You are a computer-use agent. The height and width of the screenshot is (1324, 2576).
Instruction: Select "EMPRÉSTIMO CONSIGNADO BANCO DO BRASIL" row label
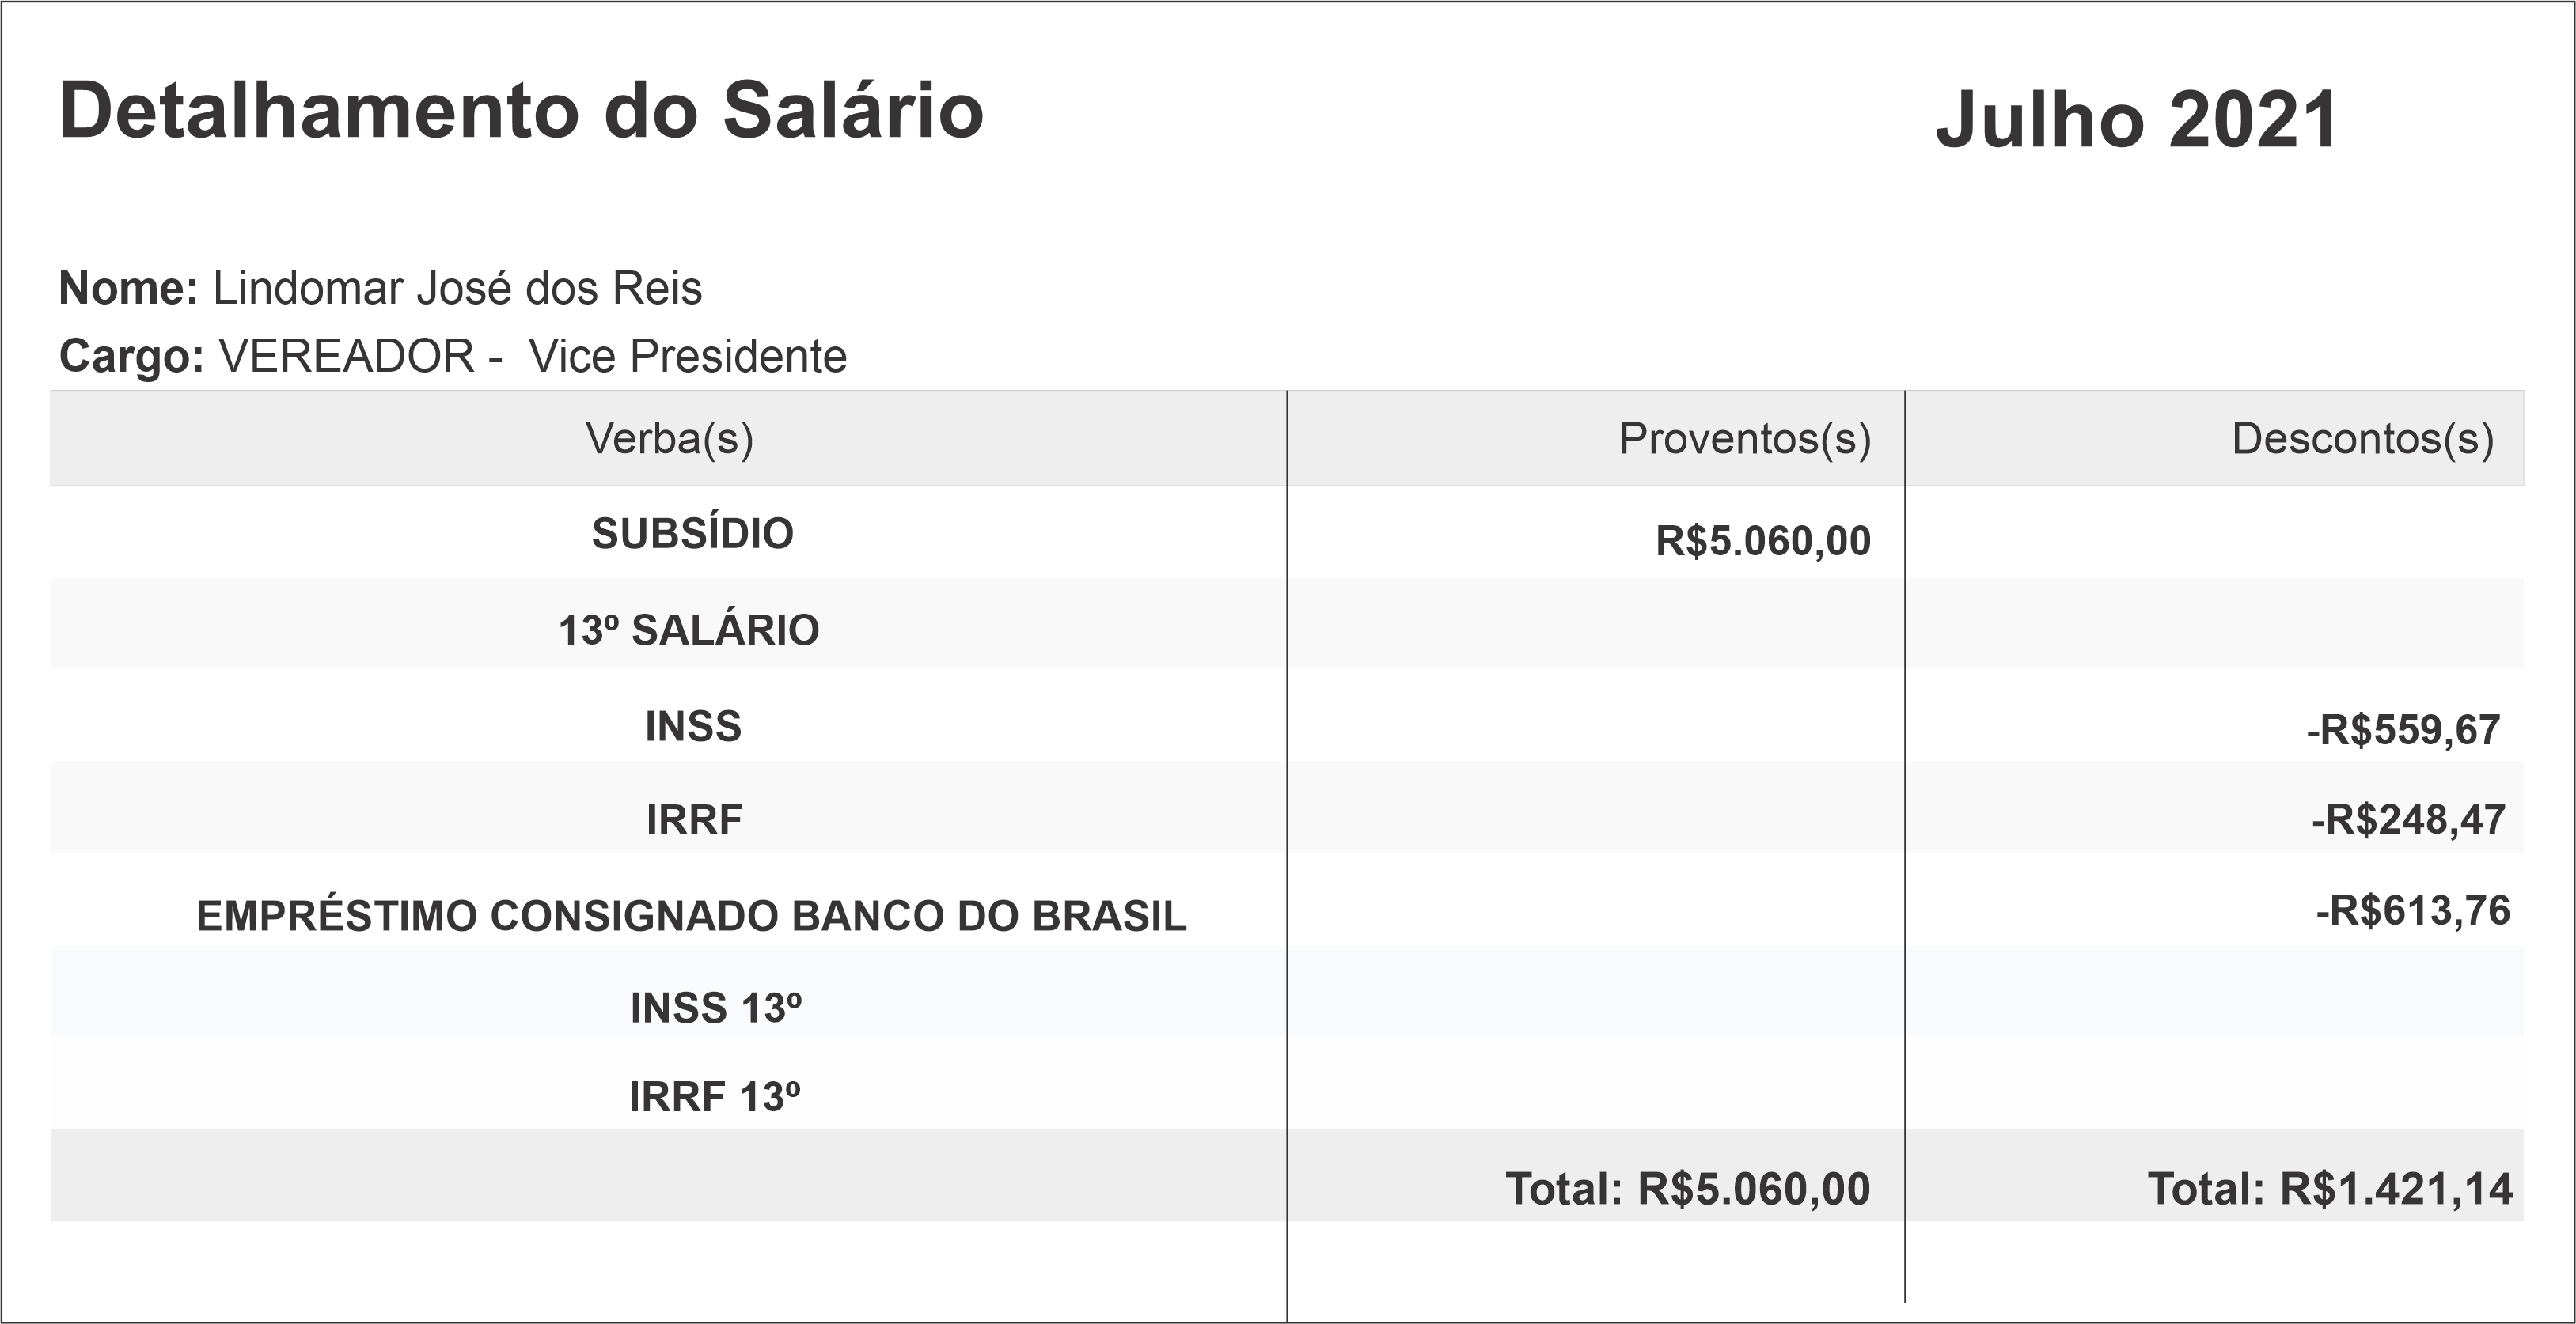click(x=691, y=917)
